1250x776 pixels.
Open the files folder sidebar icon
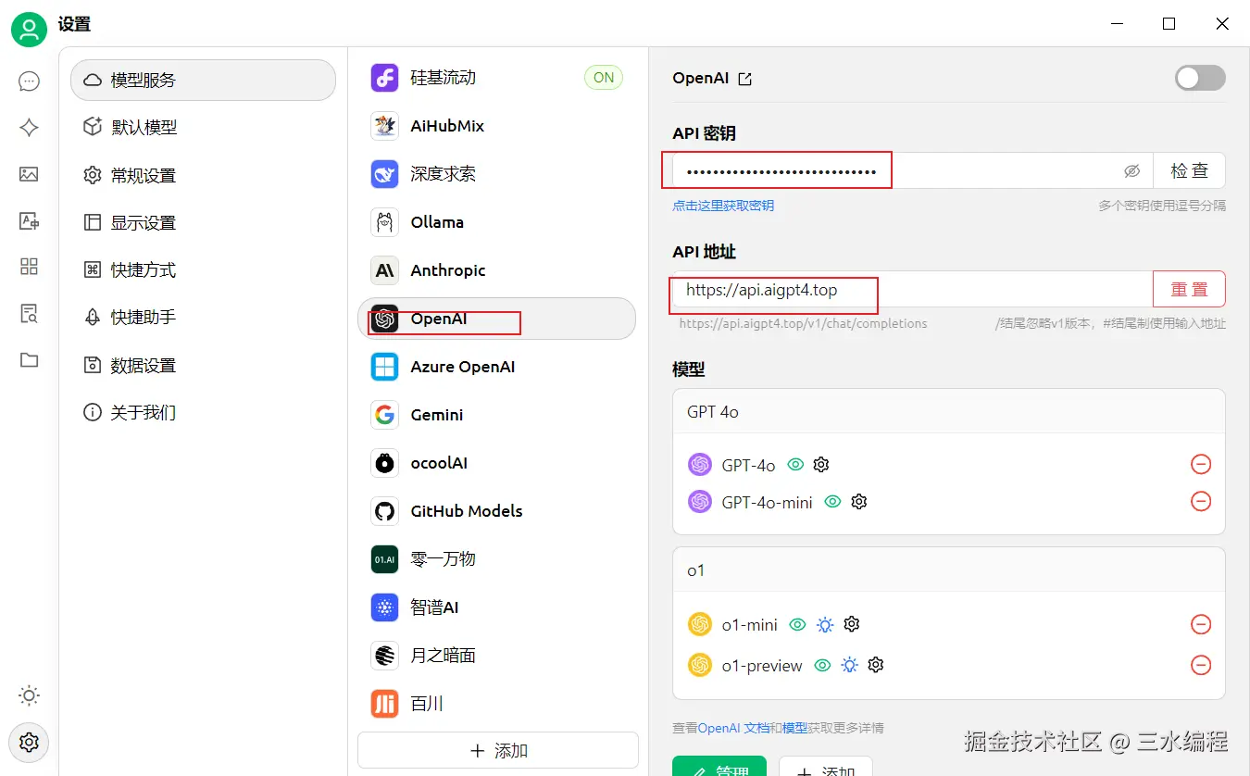29,359
